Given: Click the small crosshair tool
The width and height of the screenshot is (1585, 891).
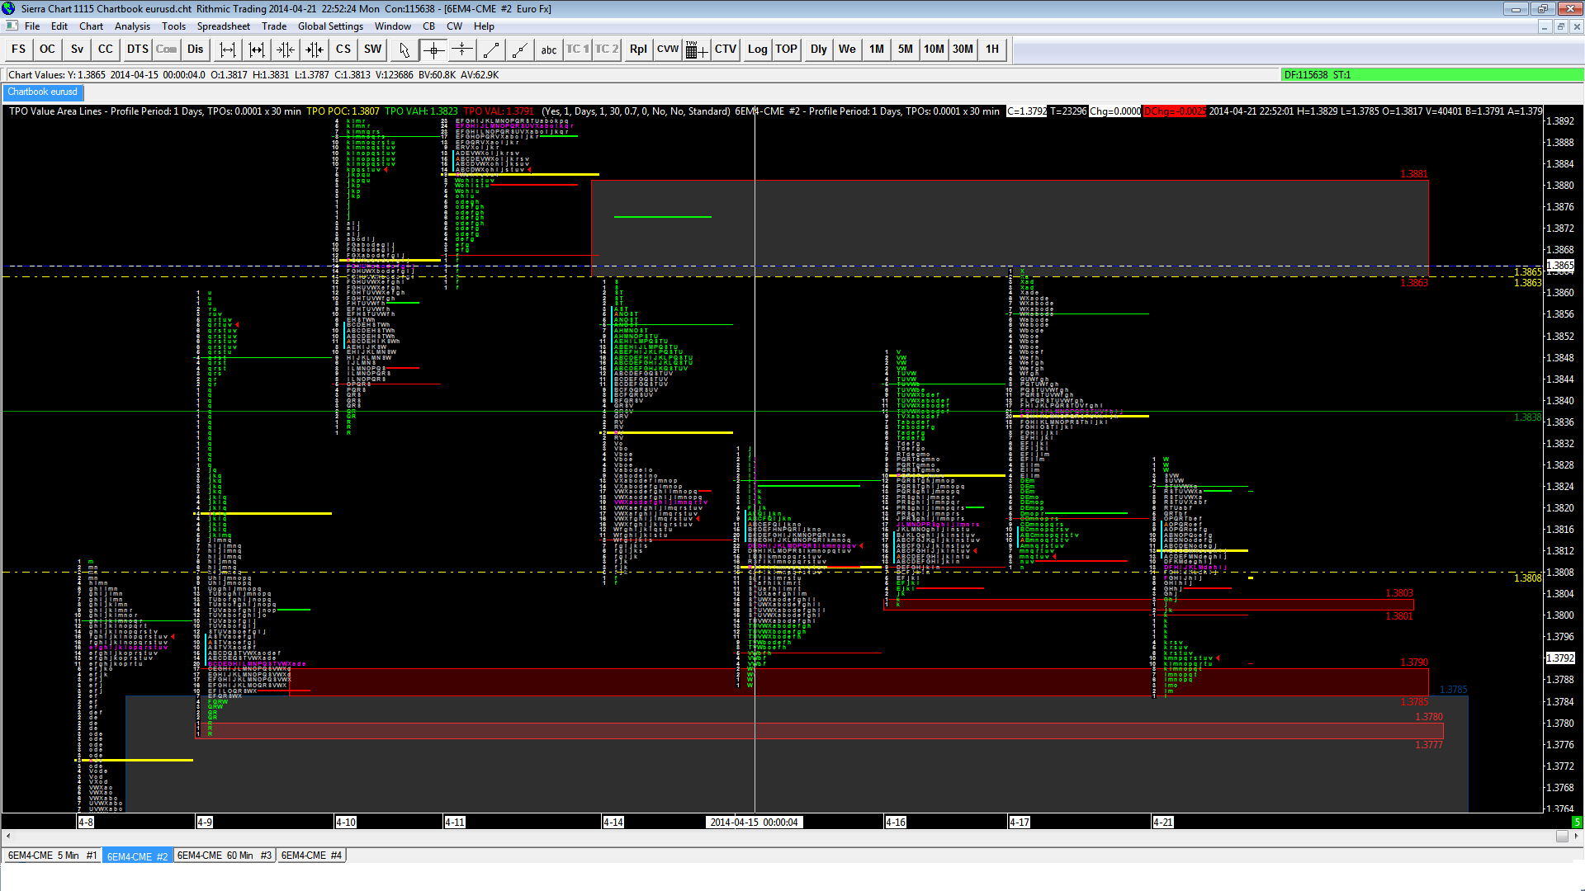Looking at the screenshot, I should coord(462,49).
